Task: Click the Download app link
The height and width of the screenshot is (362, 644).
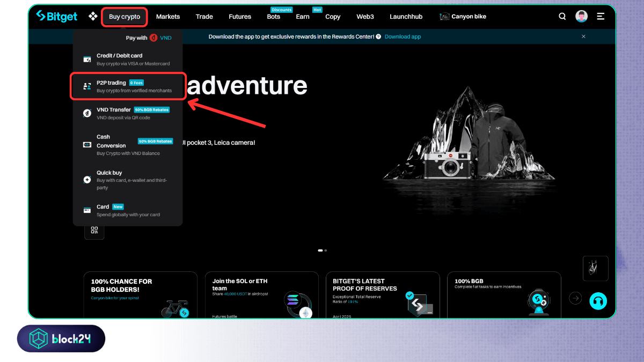Action: [402, 36]
